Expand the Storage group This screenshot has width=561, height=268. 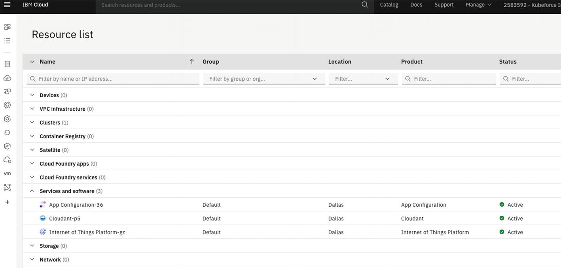coord(32,246)
